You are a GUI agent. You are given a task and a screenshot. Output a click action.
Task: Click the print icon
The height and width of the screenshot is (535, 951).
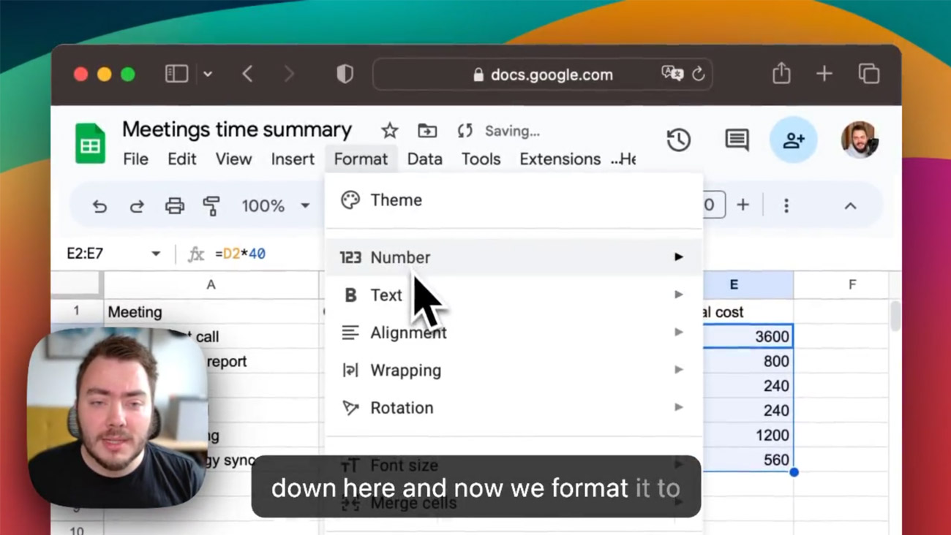coord(175,206)
